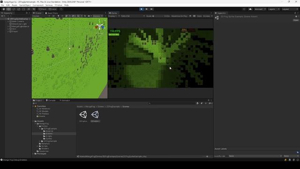
Task: Open the scene camera settings icon
Action: (90, 16)
